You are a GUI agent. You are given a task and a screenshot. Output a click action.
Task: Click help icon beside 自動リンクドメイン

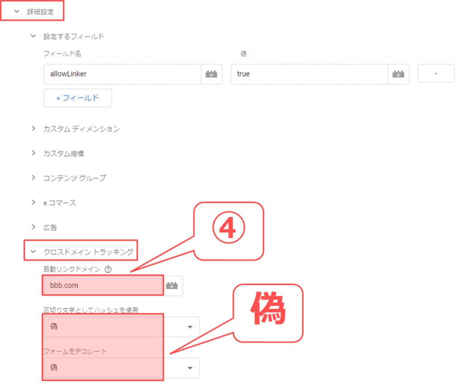click(x=108, y=269)
